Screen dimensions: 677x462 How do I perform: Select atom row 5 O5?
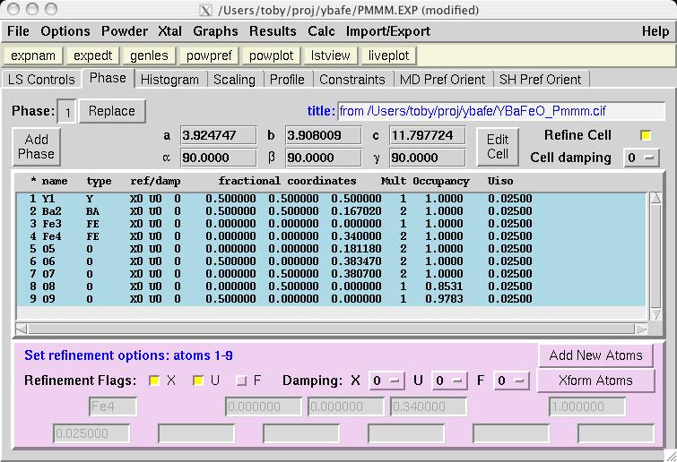click(x=331, y=249)
